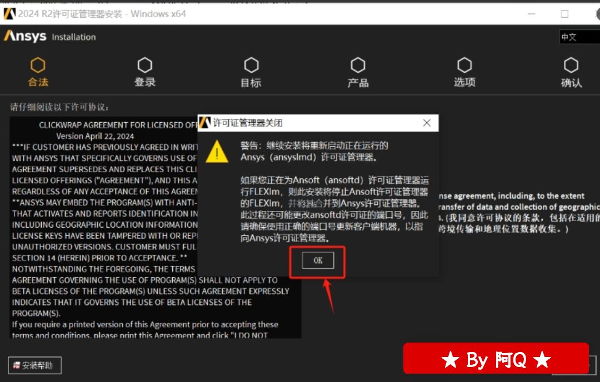Select the 确认 step hexagon icon

(571, 65)
